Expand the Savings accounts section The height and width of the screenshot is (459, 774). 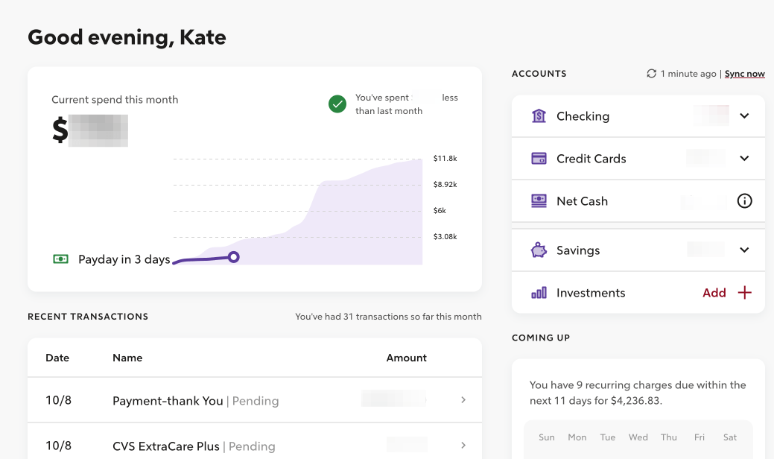pos(744,250)
